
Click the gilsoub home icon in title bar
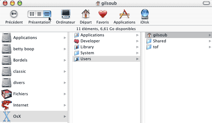(x=98, y=3)
